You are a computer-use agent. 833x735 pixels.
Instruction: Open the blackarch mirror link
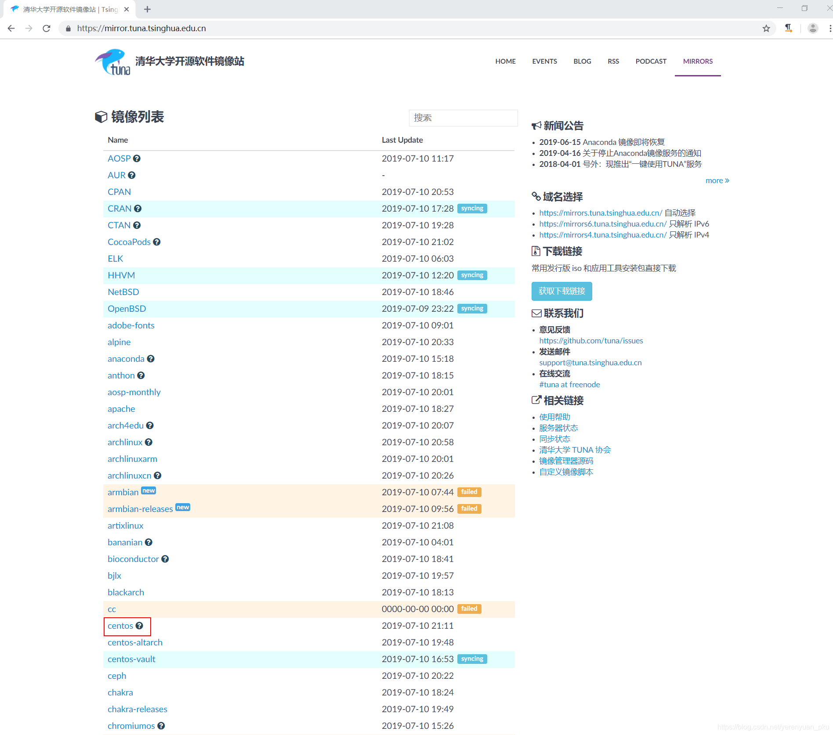pyautogui.click(x=126, y=592)
